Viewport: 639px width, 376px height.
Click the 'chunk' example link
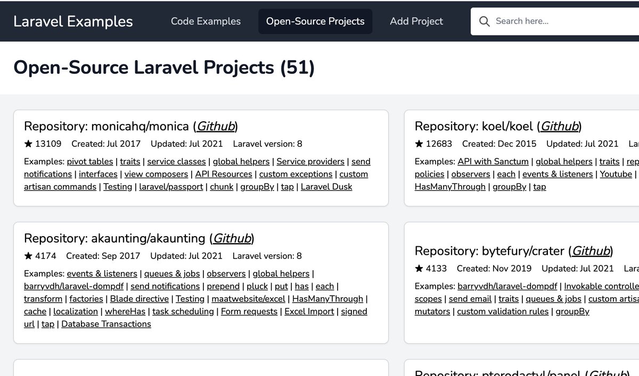click(x=222, y=187)
